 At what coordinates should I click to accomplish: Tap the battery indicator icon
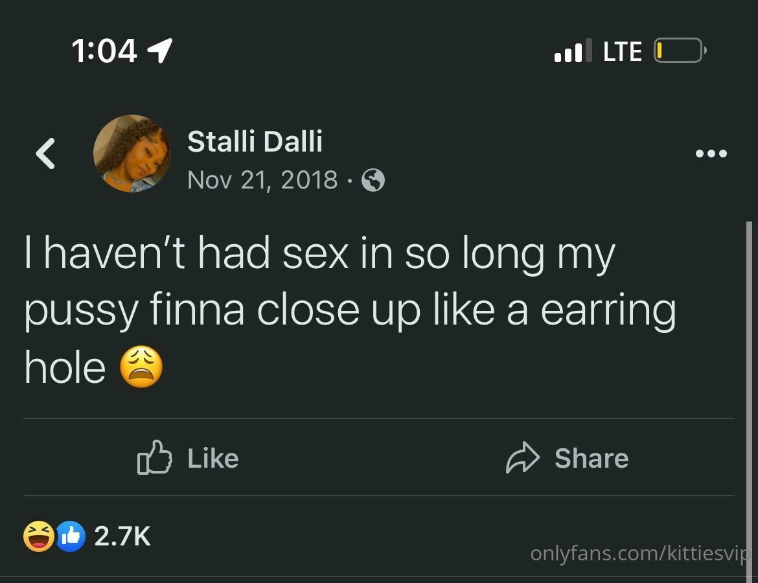click(x=680, y=51)
